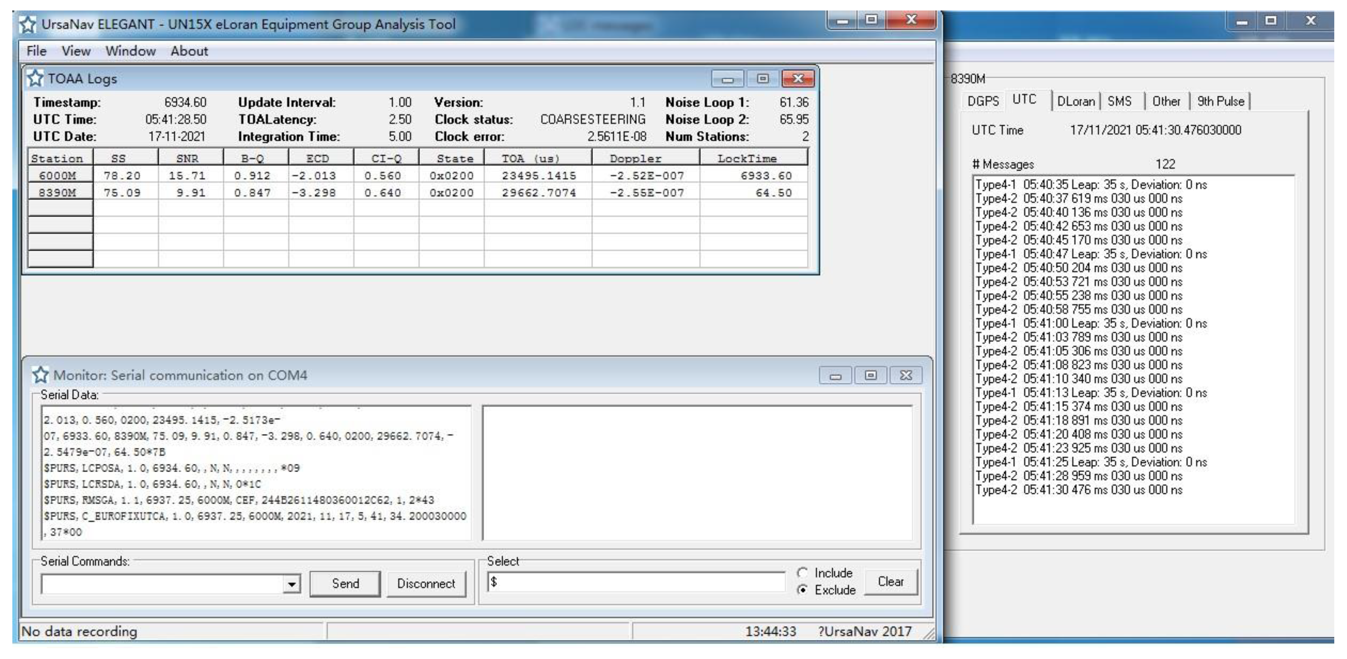Close the Monitor serial communication window
Image resolution: width=1347 pixels, height=659 pixels.
tap(906, 375)
